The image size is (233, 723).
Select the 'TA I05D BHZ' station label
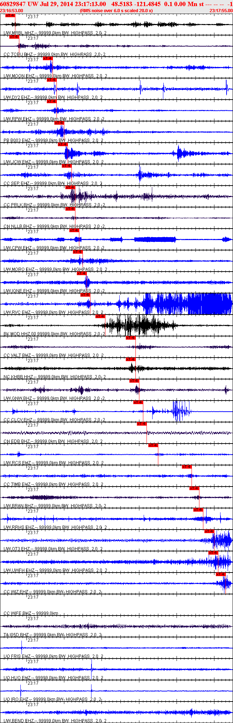(16, 635)
